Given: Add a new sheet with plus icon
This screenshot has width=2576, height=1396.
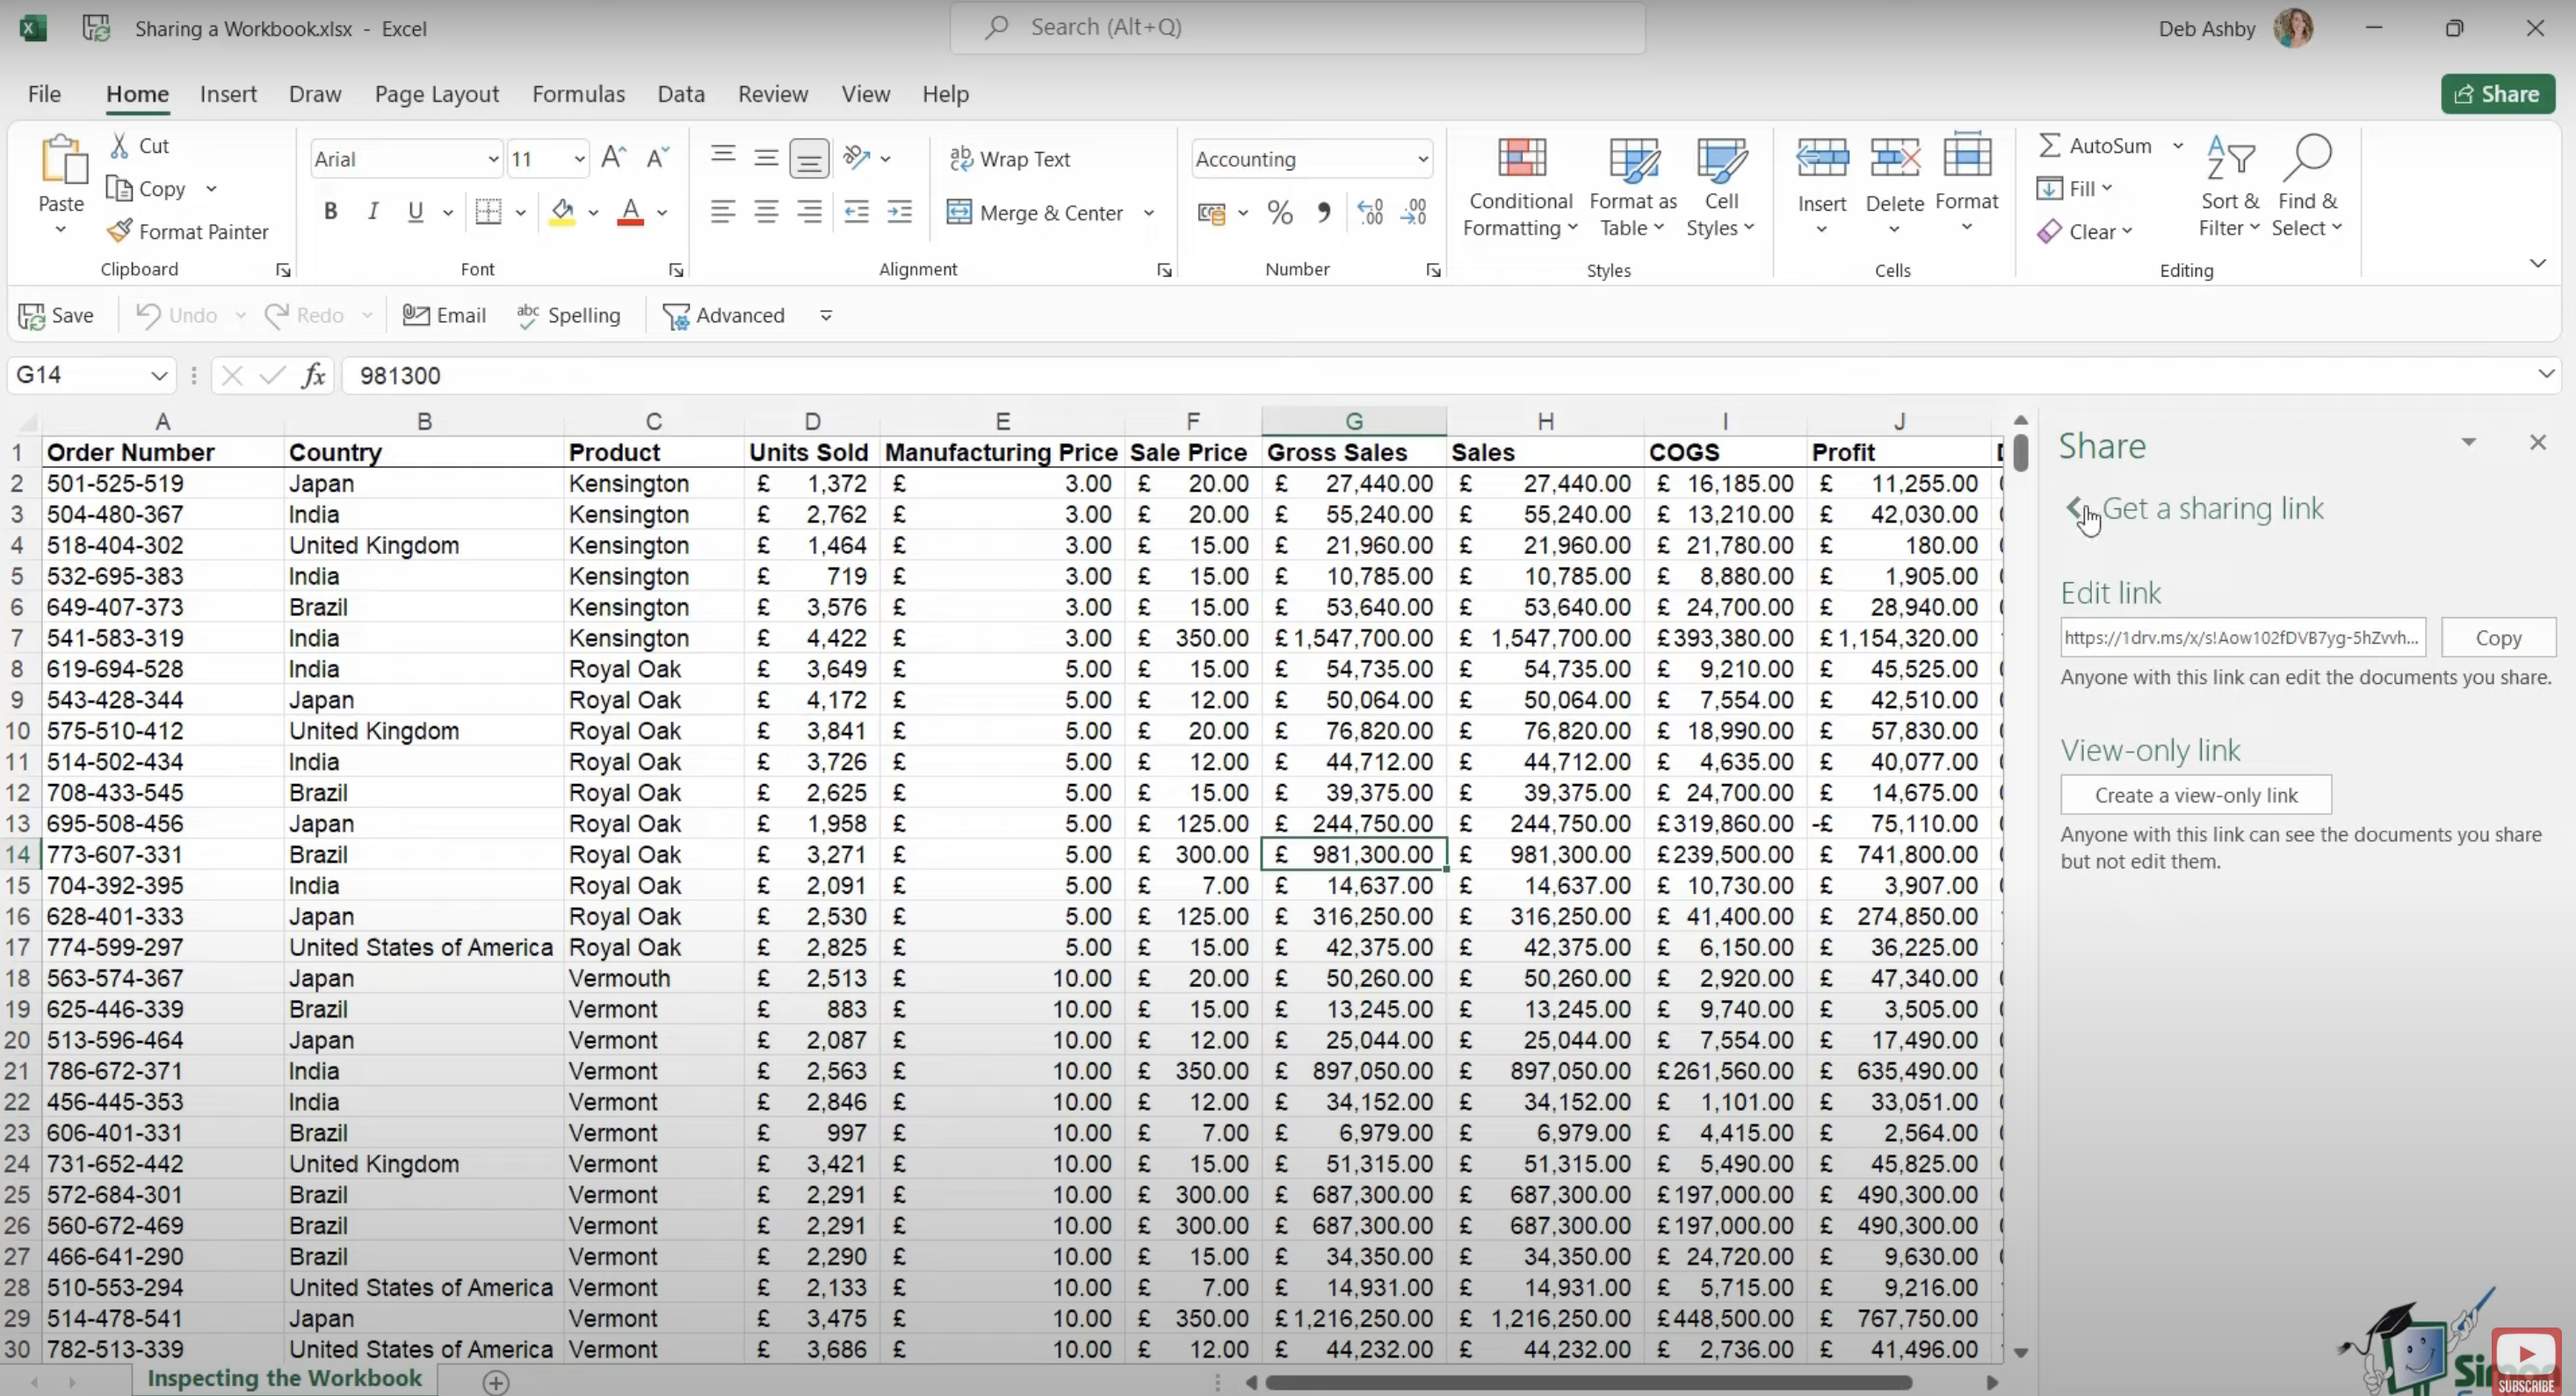Looking at the screenshot, I should click(496, 1382).
